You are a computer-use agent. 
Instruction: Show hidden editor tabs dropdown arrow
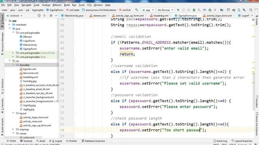click(252, 16)
